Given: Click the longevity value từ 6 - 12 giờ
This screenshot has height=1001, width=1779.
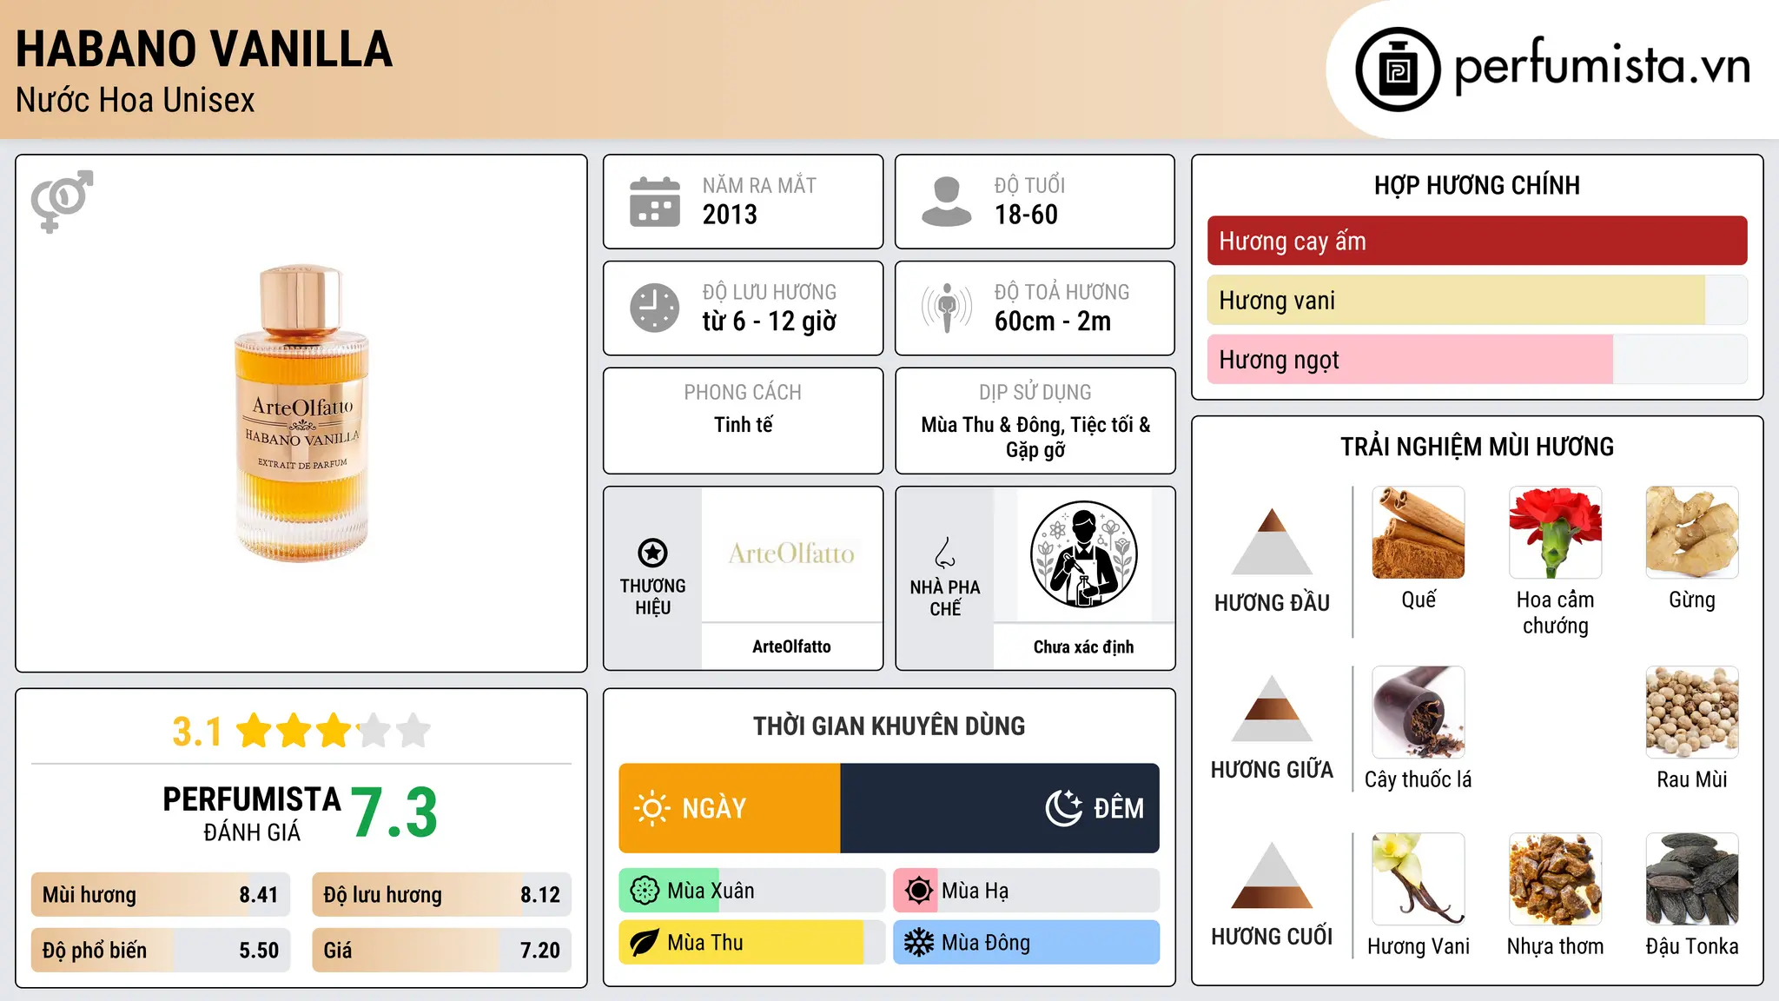Looking at the screenshot, I should point(770,322).
